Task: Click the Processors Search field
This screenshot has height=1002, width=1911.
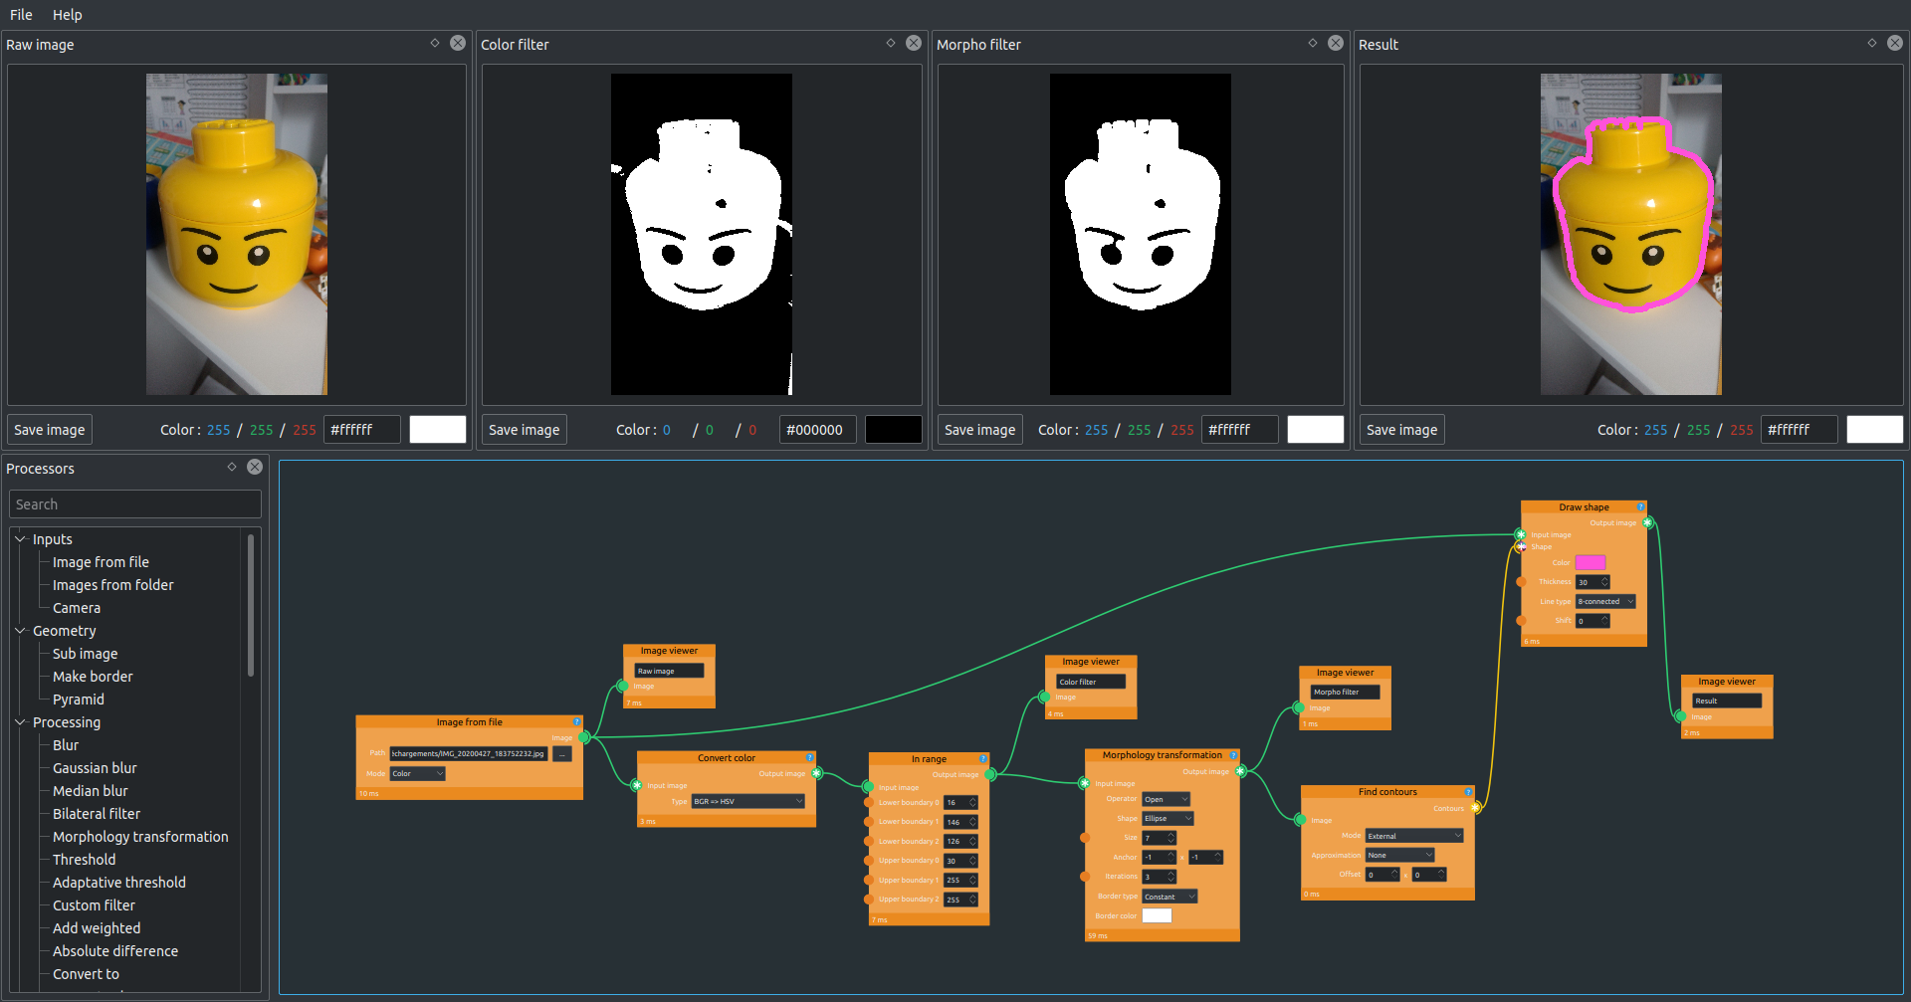Action: [134, 504]
